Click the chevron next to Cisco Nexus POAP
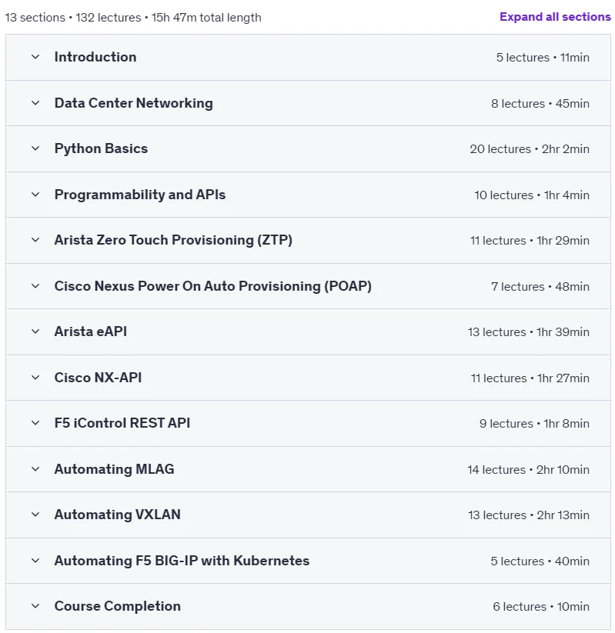 point(35,286)
